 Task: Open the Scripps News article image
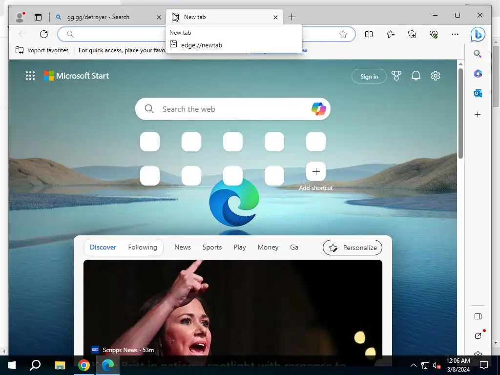(x=233, y=308)
